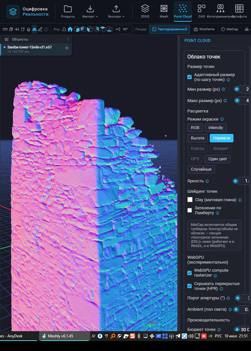The height and width of the screenshot is (351, 251).
Task: Set coloring mode to RGB
Action: (195, 128)
